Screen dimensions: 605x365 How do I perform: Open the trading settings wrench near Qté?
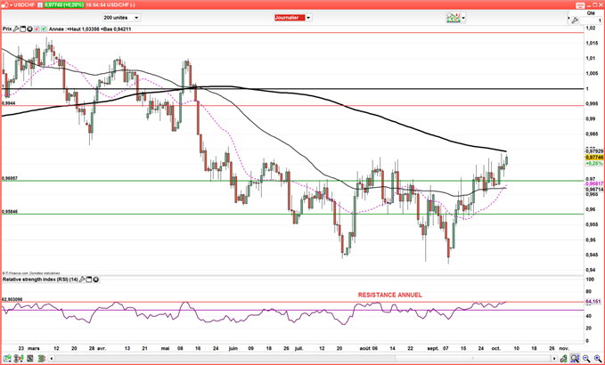(x=575, y=20)
